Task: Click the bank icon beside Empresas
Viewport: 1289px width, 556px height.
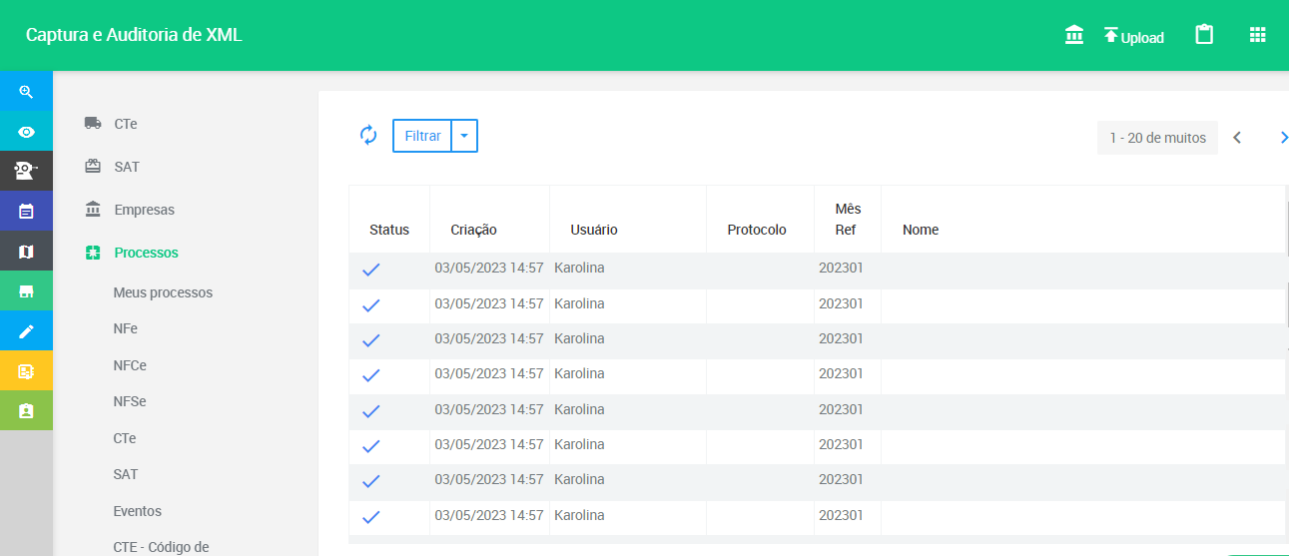Action: coord(93,210)
